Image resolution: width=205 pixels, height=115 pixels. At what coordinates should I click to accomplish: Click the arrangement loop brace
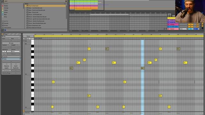pyautogui.click(x=109, y=14)
